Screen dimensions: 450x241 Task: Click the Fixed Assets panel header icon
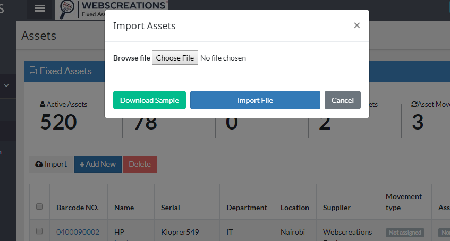click(33, 71)
